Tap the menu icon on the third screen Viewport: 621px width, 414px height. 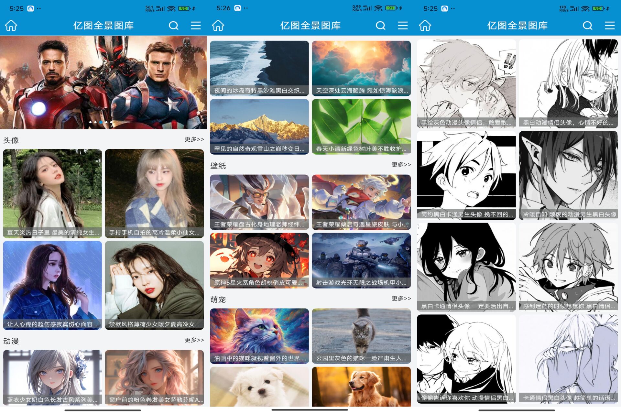610,26
